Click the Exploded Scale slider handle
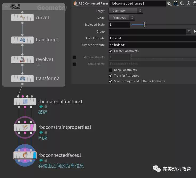This screenshot has width=196, height=178. pyautogui.click(x=144, y=25)
